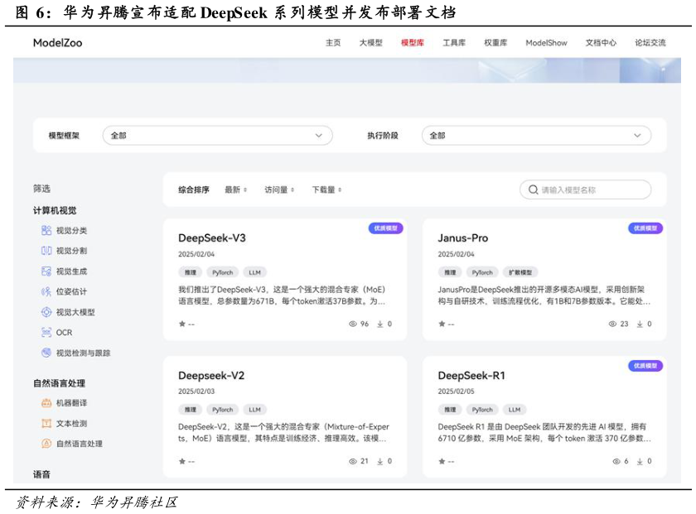Open the OCR category icon
The height and width of the screenshot is (514, 696).
(x=48, y=332)
